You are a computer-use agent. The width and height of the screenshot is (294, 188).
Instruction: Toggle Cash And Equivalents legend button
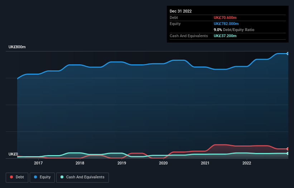pyautogui.click(x=82, y=177)
